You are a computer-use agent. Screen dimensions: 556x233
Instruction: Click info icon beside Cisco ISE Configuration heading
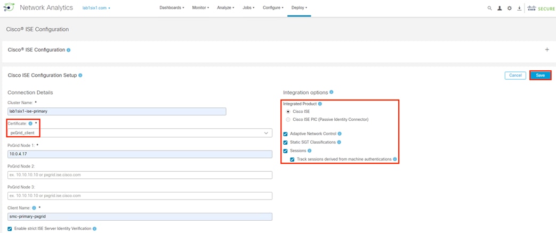pyautogui.click(x=68, y=50)
